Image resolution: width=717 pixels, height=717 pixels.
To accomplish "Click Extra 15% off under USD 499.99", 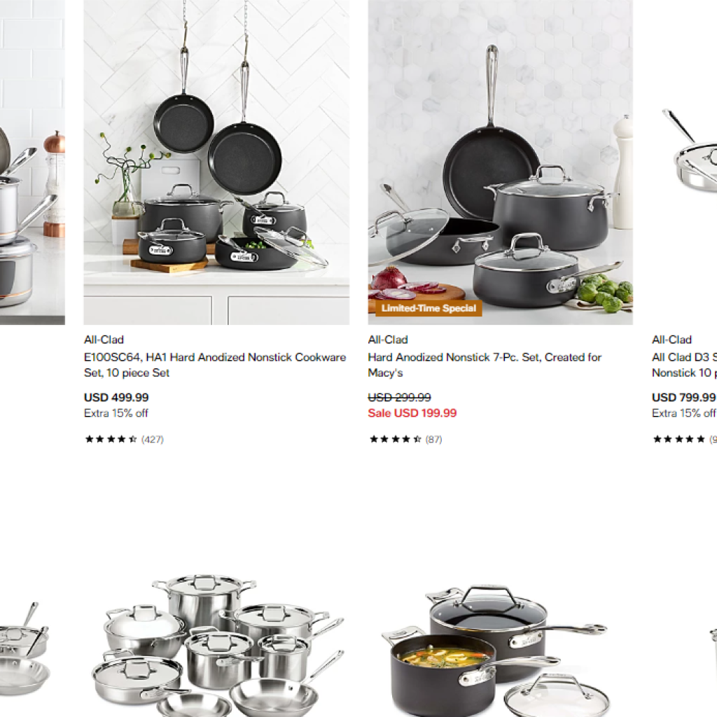I will pos(116,413).
